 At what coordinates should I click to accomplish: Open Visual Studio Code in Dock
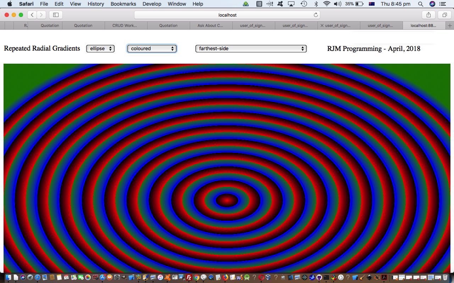(x=290, y=277)
